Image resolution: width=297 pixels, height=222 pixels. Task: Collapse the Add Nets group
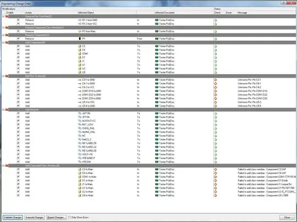pos(3,110)
